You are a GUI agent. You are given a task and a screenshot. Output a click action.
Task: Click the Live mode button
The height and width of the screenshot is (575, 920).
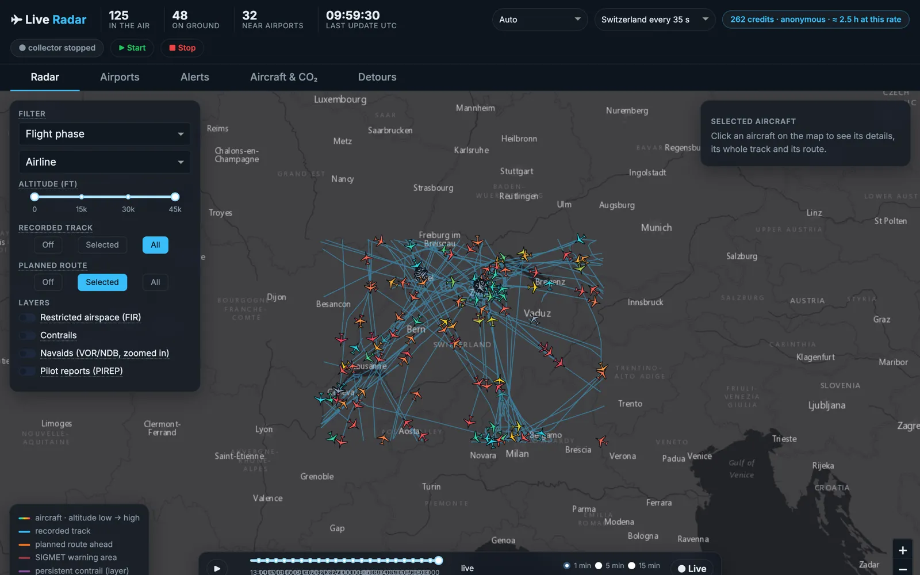tap(692, 568)
